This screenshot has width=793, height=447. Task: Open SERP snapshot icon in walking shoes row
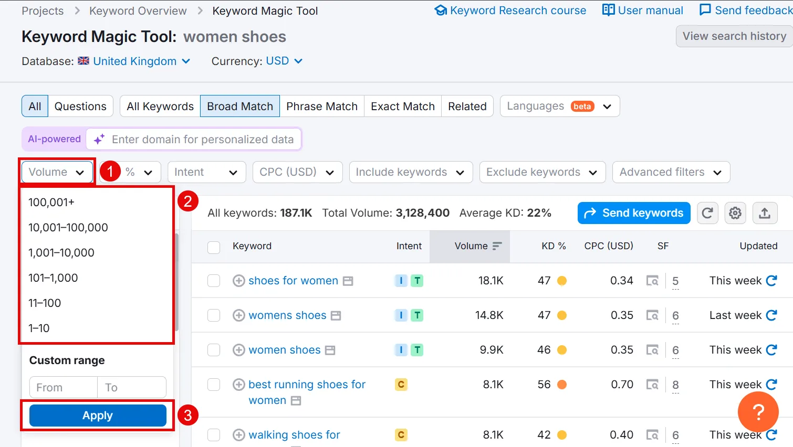tap(652, 435)
